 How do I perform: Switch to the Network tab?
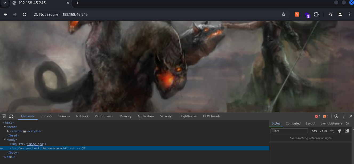coord(82,116)
